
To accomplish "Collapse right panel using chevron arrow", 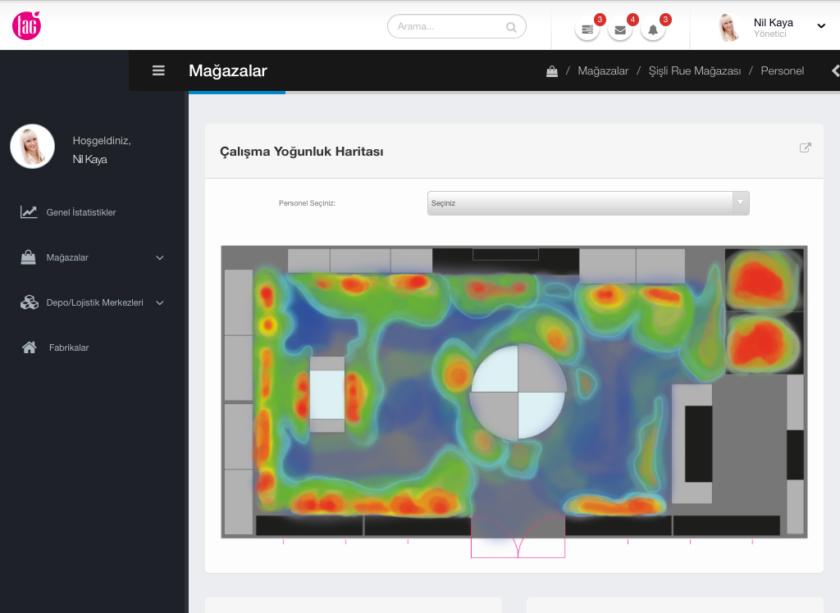I will pyautogui.click(x=835, y=70).
